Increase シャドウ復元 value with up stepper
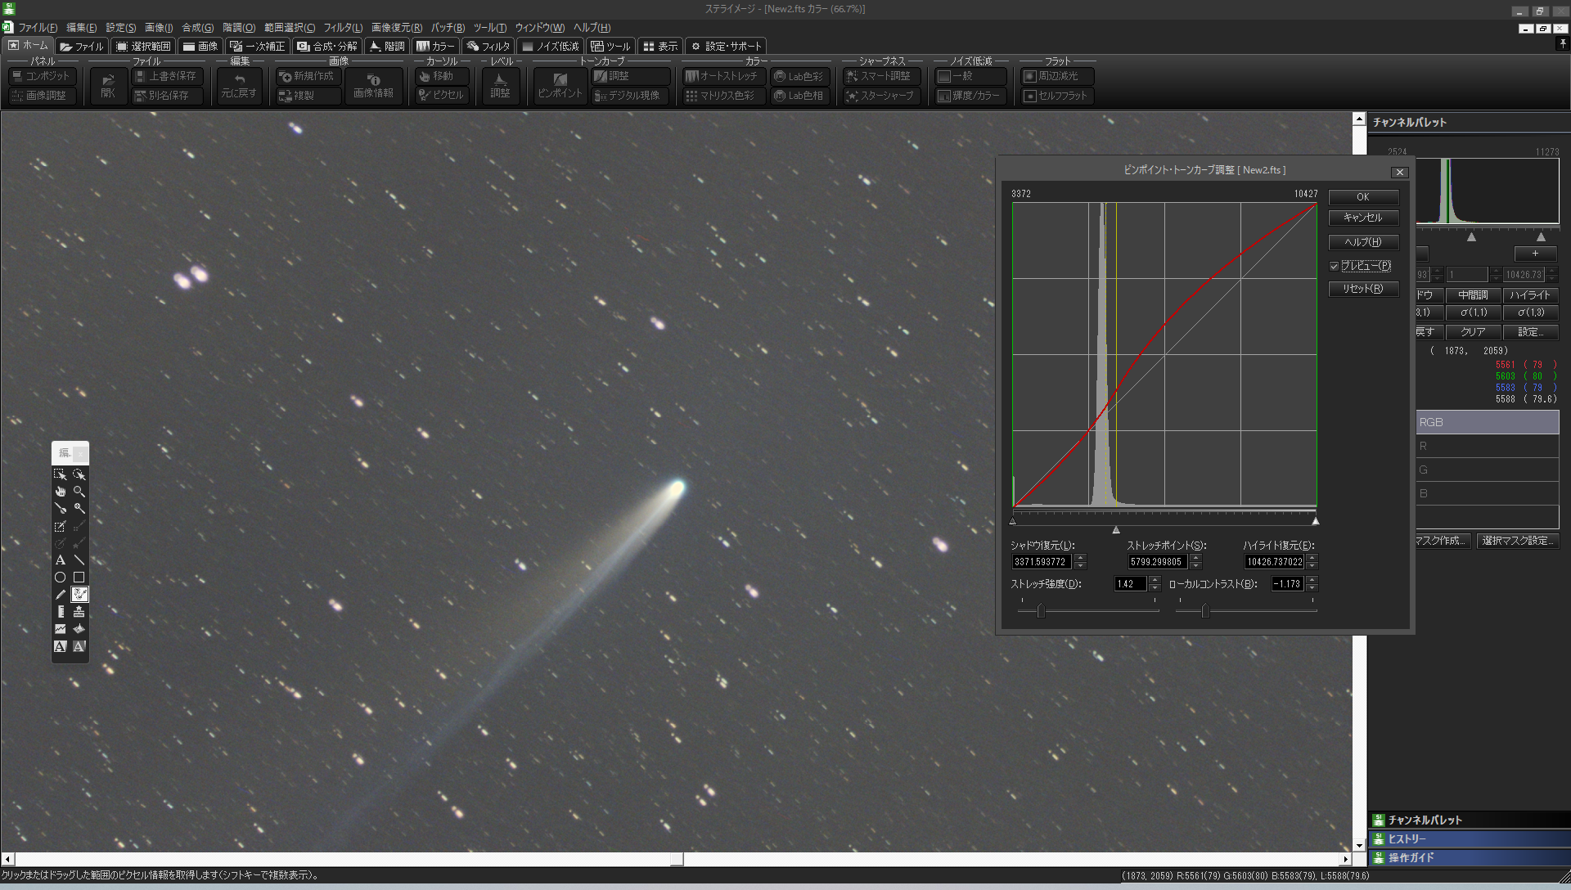 coord(1080,558)
